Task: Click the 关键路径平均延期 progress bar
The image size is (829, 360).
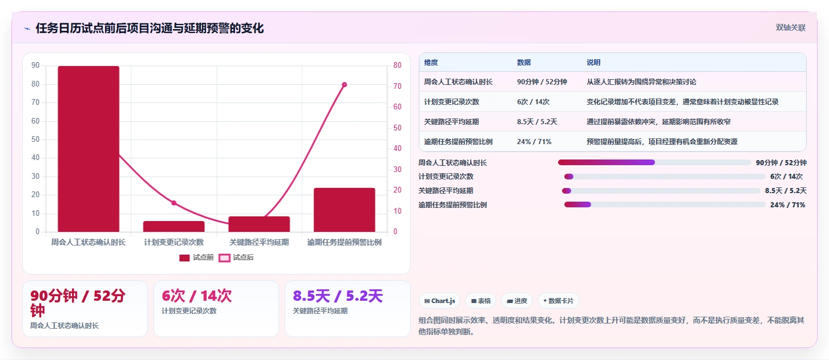Action: [x=661, y=191]
